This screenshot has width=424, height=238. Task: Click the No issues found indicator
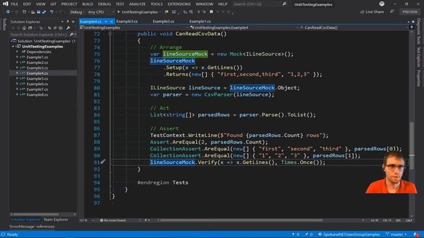coord(113,220)
